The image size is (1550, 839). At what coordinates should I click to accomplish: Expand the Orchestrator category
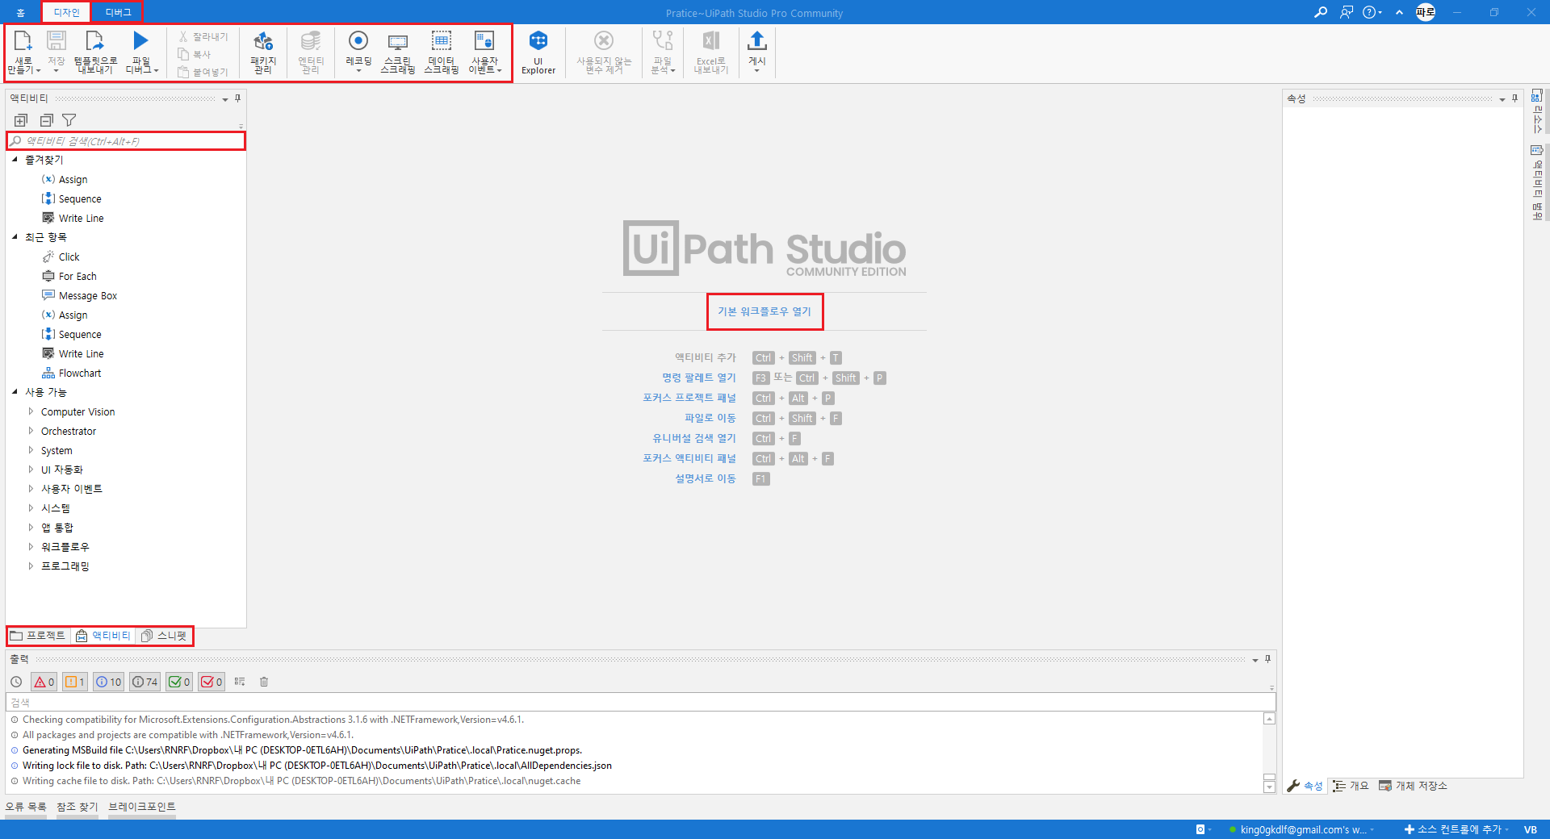31,431
